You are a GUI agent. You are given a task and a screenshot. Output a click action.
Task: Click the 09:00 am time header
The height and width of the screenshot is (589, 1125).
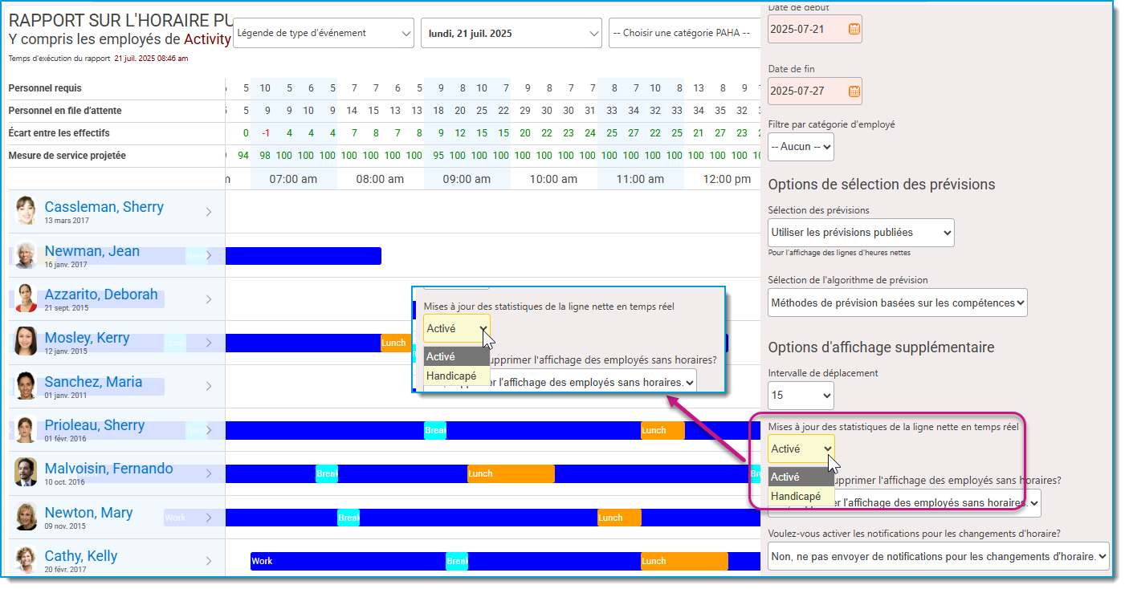[467, 179]
